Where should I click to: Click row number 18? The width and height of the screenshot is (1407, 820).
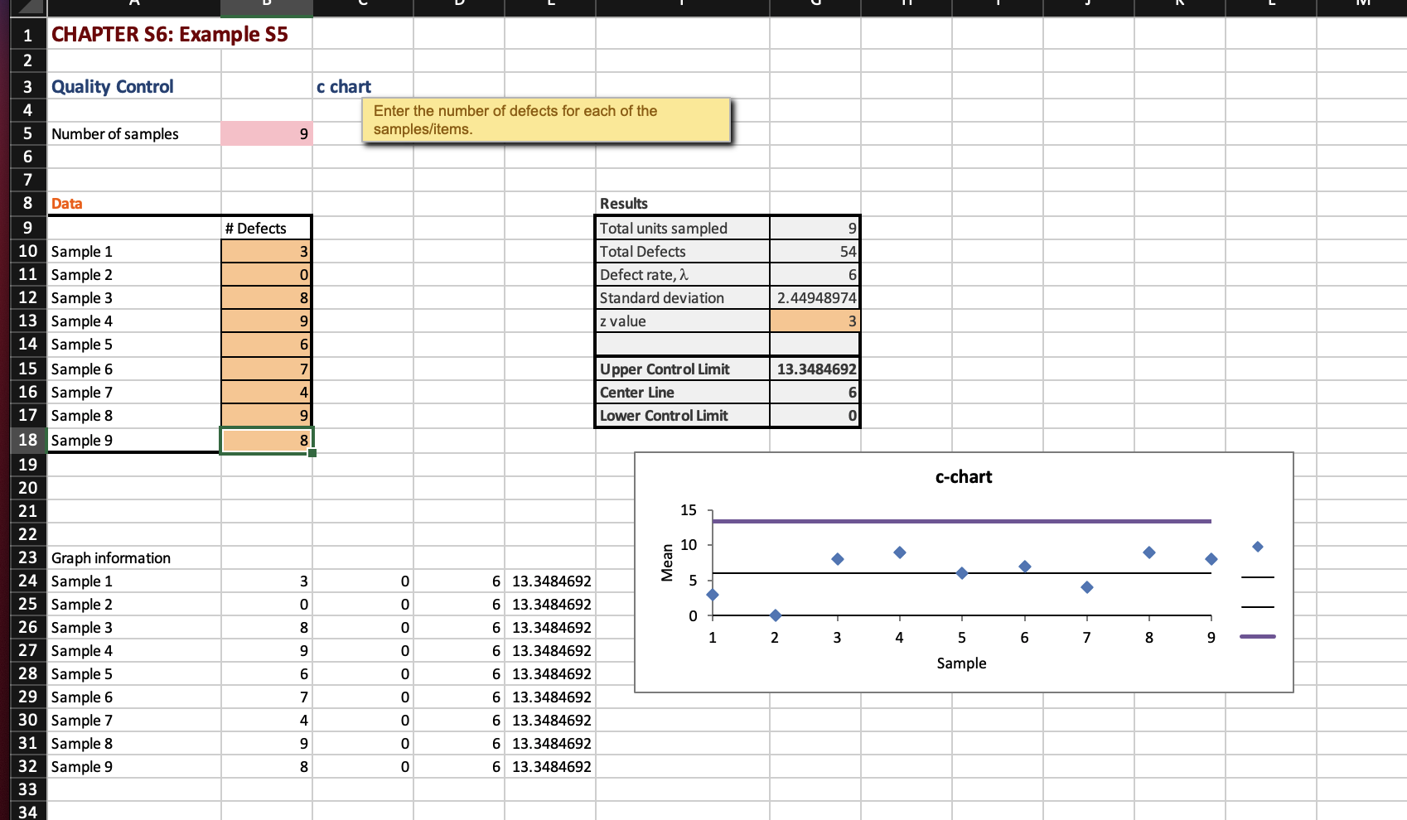click(x=27, y=440)
